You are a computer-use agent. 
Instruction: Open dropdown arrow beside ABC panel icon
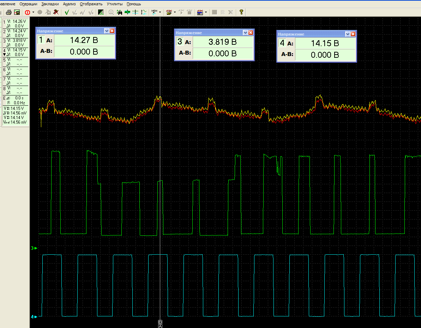tap(206, 12)
